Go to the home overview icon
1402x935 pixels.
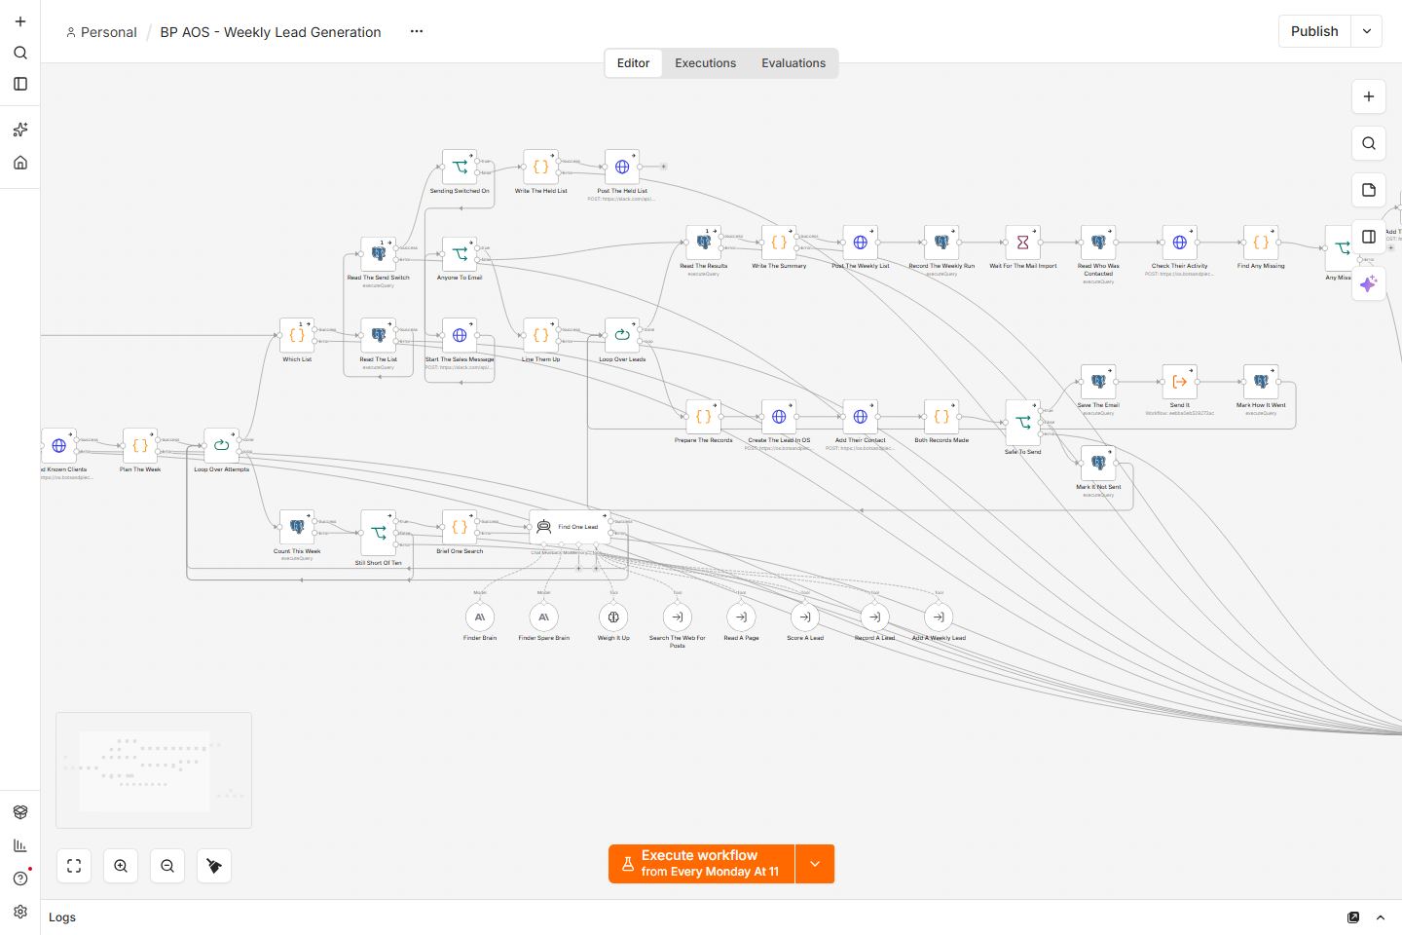20,163
